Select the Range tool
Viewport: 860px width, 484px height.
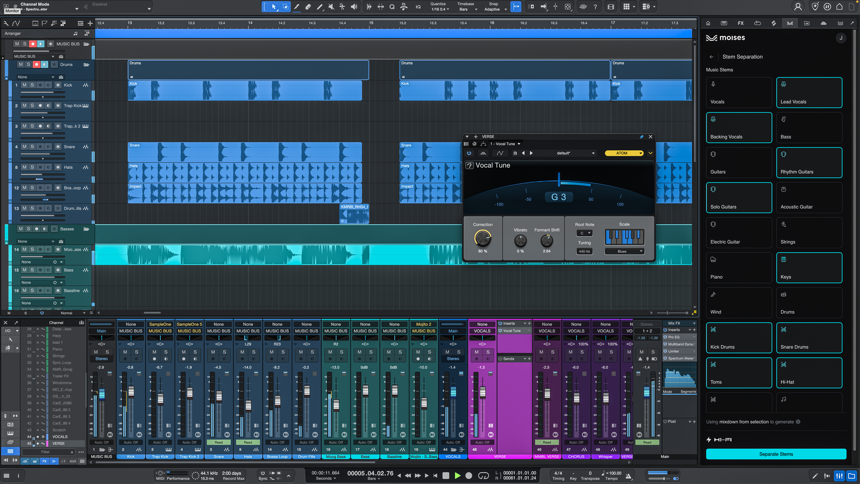pyautogui.click(x=285, y=7)
